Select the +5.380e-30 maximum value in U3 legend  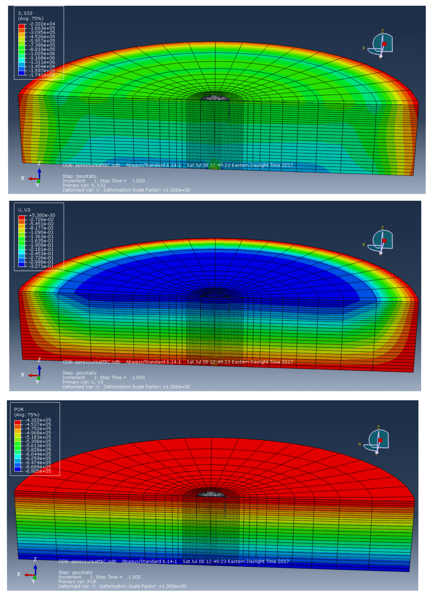(x=42, y=215)
